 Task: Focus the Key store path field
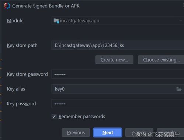pos(118,45)
